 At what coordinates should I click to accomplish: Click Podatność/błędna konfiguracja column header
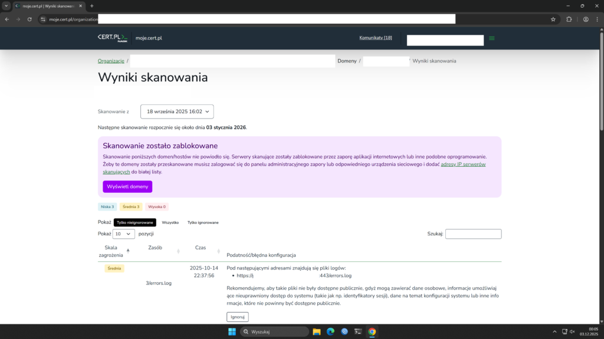tap(261, 255)
